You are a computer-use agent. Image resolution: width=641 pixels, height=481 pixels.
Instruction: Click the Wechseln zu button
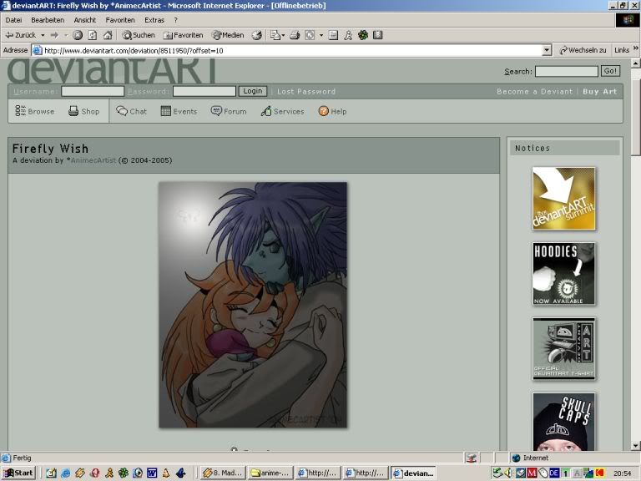tap(582, 50)
